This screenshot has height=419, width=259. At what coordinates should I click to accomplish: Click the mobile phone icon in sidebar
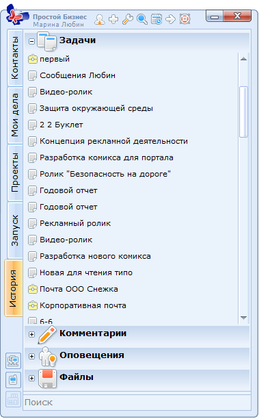point(14,380)
